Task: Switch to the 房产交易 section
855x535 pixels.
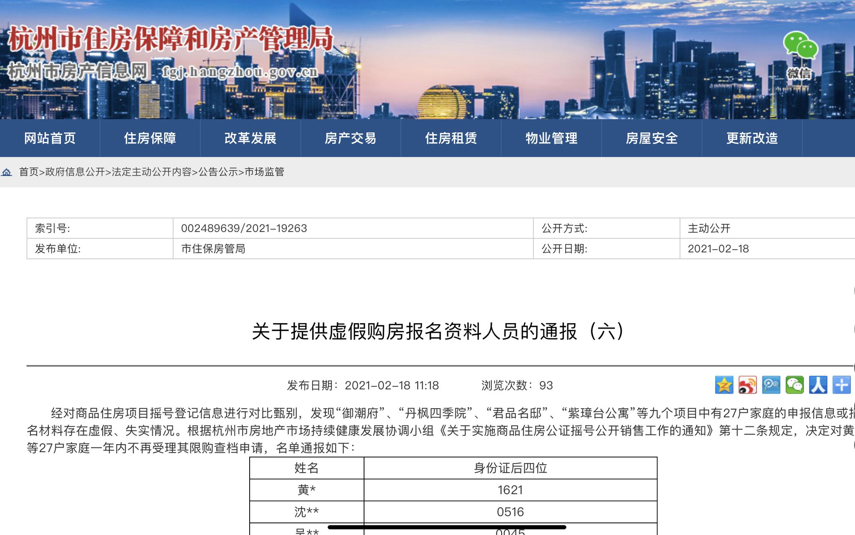Action: pyautogui.click(x=351, y=139)
